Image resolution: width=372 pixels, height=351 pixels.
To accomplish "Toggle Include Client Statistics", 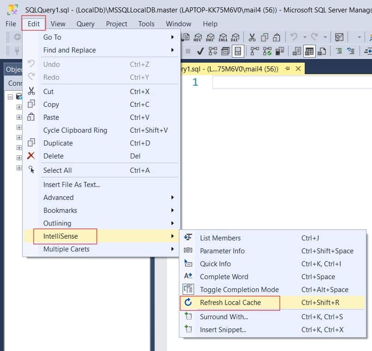I will click(x=280, y=51).
